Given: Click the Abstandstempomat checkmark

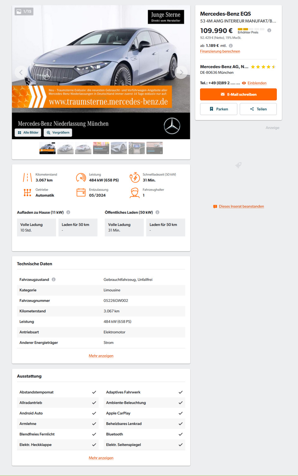Looking at the screenshot, I should click(94, 392).
